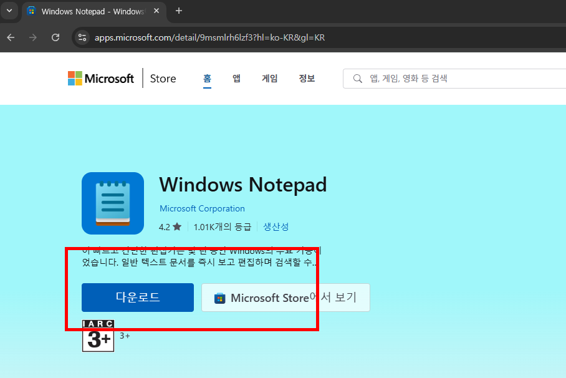Select the 앱 navigation item
566x378 pixels.
(236, 79)
